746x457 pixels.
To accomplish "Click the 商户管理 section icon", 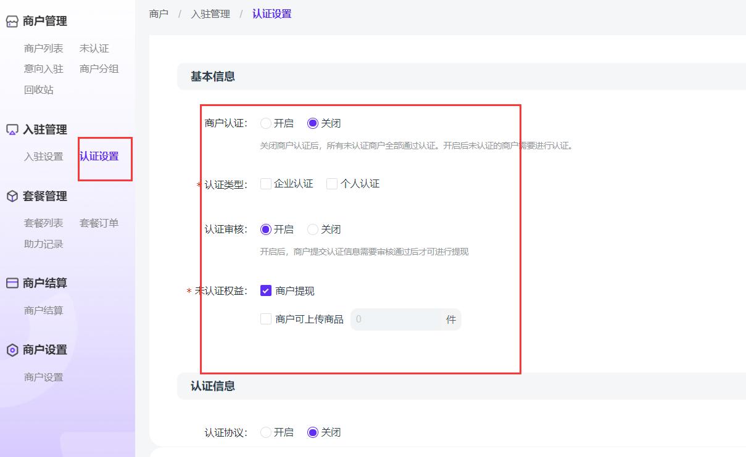I will pyautogui.click(x=12, y=22).
